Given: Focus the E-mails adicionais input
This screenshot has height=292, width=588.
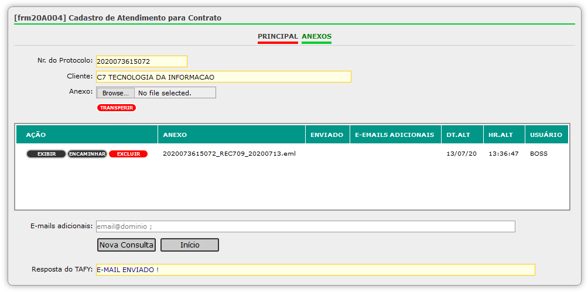Looking at the screenshot, I should [x=306, y=226].
